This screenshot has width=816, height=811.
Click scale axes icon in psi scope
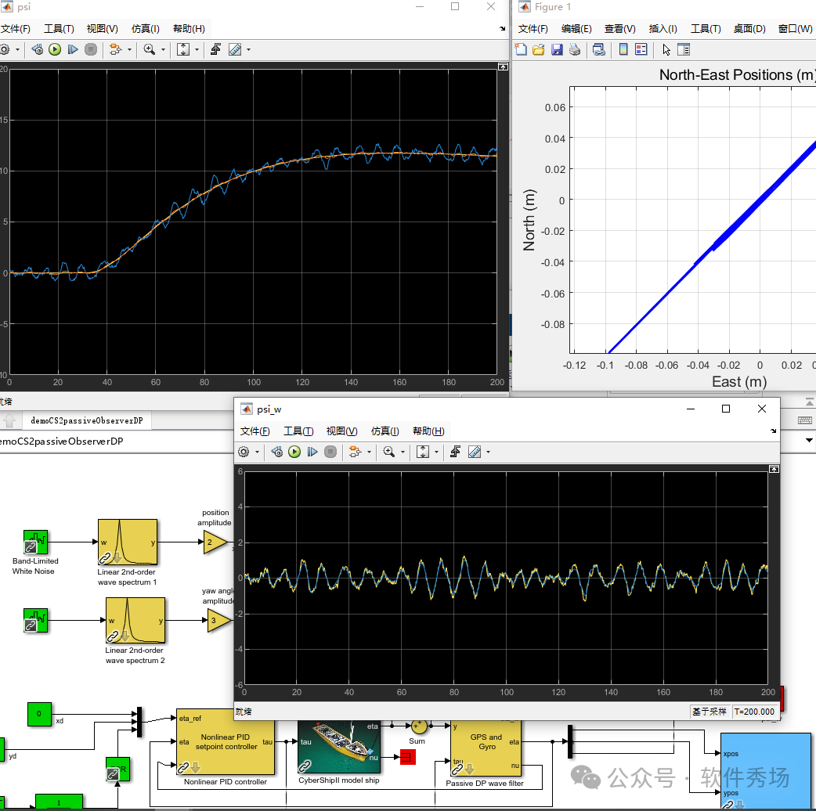tap(183, 50)
